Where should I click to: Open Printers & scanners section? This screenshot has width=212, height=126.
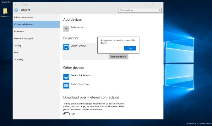(x=24, y=17)
